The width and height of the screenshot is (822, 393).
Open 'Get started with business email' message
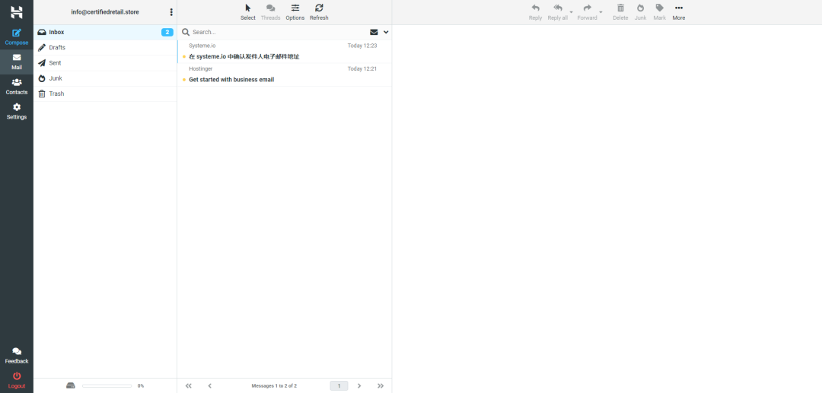tap(285, 74)
